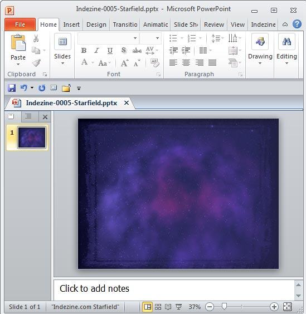Switch to the Review tab
Image resolution: width=306 pixels, height=314 pixels.
pos(214,24)
